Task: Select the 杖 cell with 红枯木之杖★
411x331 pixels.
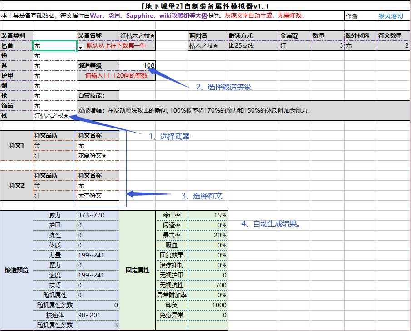Action: click(x=55, y=116)
